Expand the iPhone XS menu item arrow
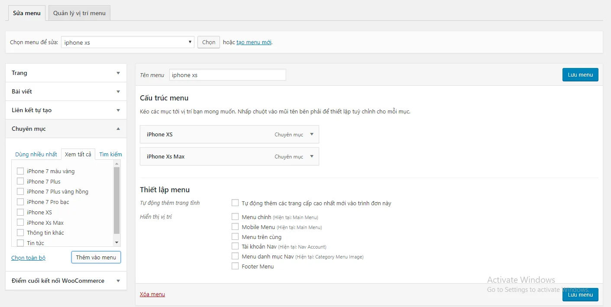This screenshot has width=611, height=307. 311,134
